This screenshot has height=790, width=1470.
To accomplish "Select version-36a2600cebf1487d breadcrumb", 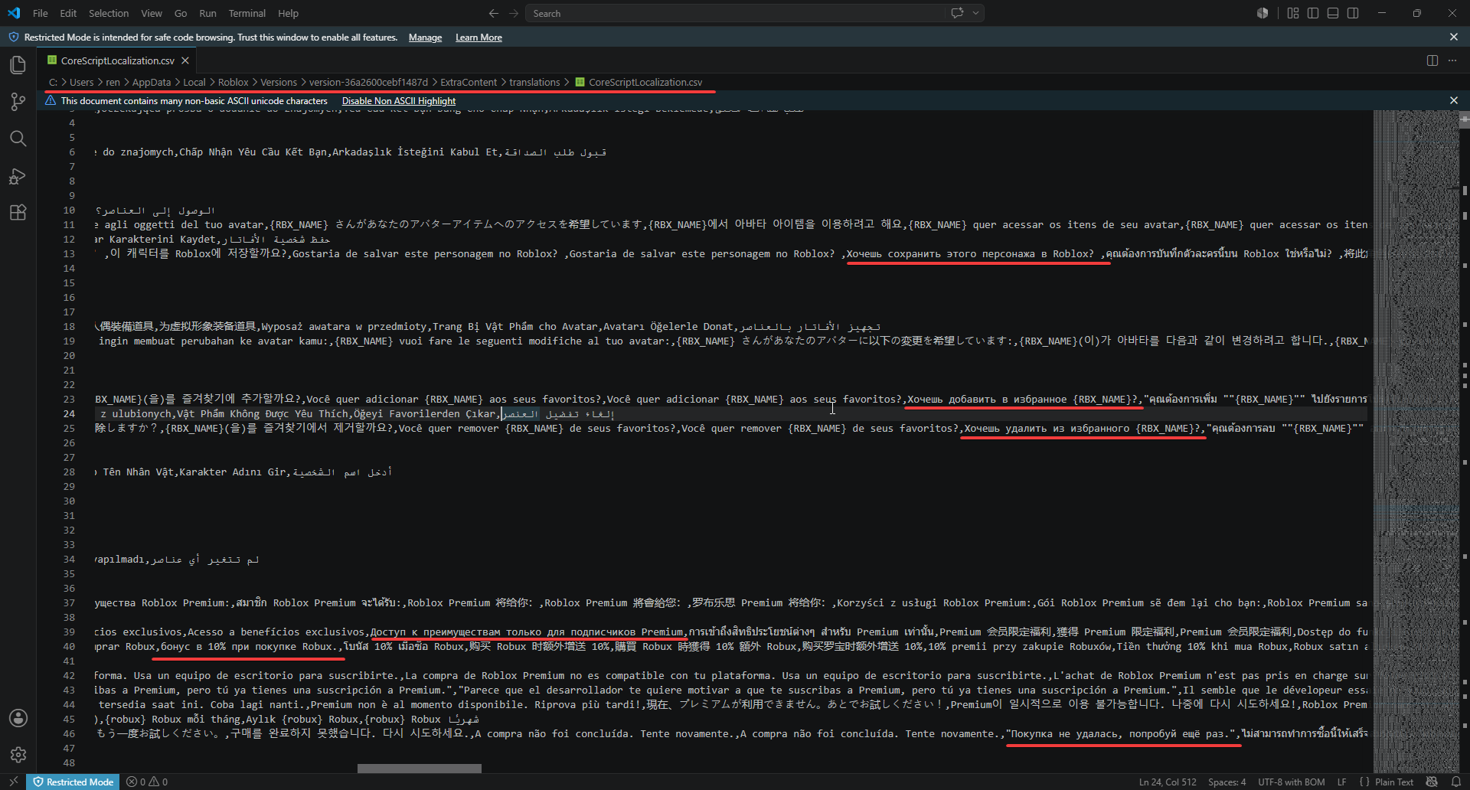I will click(x=368, y=82).
